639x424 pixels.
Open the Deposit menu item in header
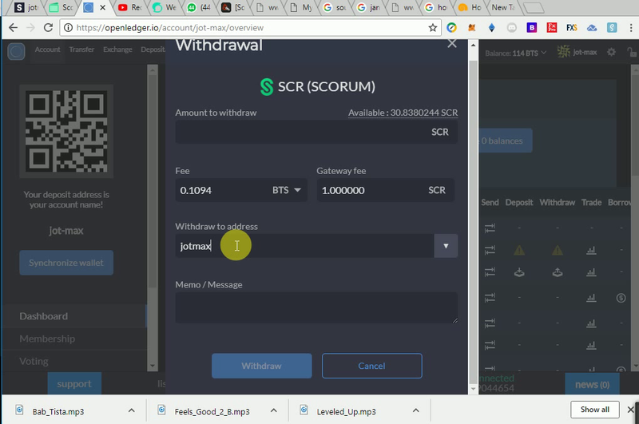click(153, 50)
